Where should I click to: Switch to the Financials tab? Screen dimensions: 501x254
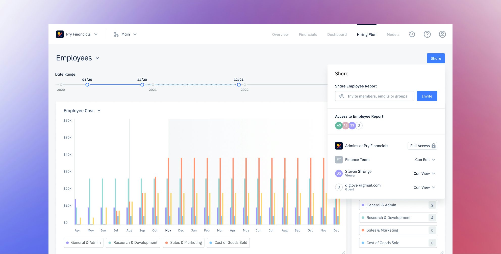(308, 35)
